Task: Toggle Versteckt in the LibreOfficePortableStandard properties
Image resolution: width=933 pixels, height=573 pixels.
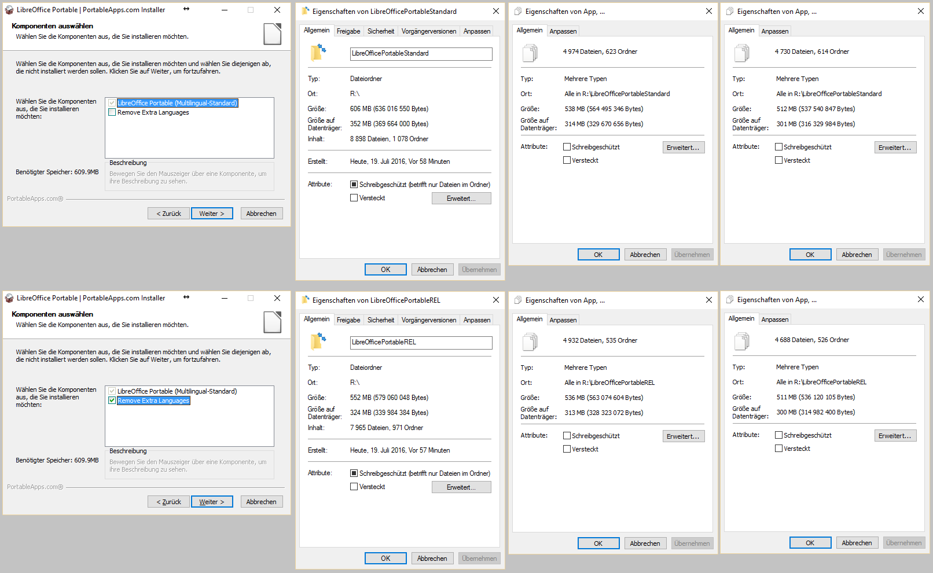Action: coord(354,198)
